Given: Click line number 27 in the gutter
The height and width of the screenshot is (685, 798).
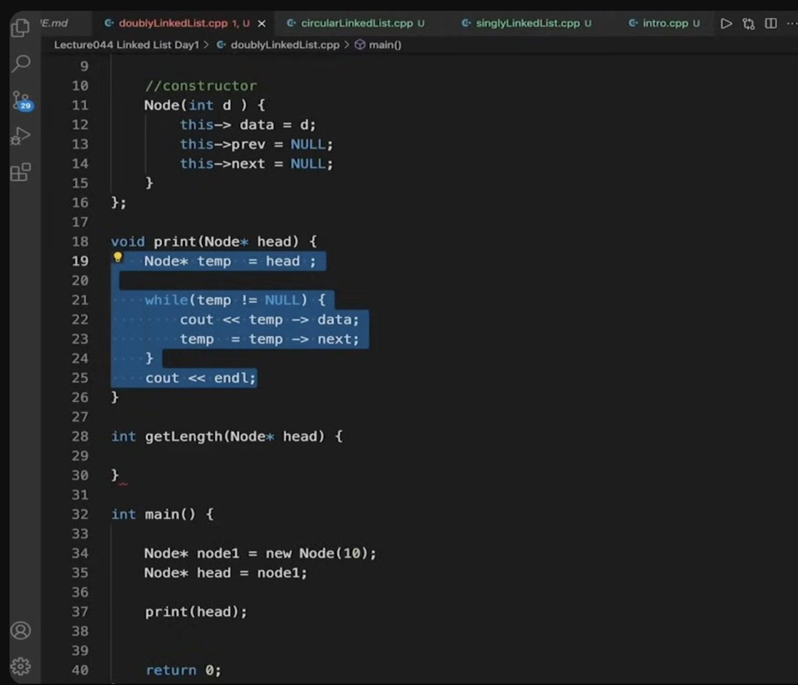Looking at the screenshot, I should coord(80,417).
